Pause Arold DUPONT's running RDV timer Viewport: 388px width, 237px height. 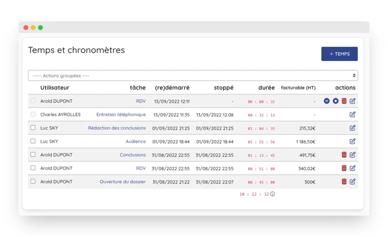coord(327,101)
